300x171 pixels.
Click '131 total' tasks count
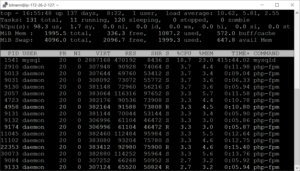coord(43,20)
